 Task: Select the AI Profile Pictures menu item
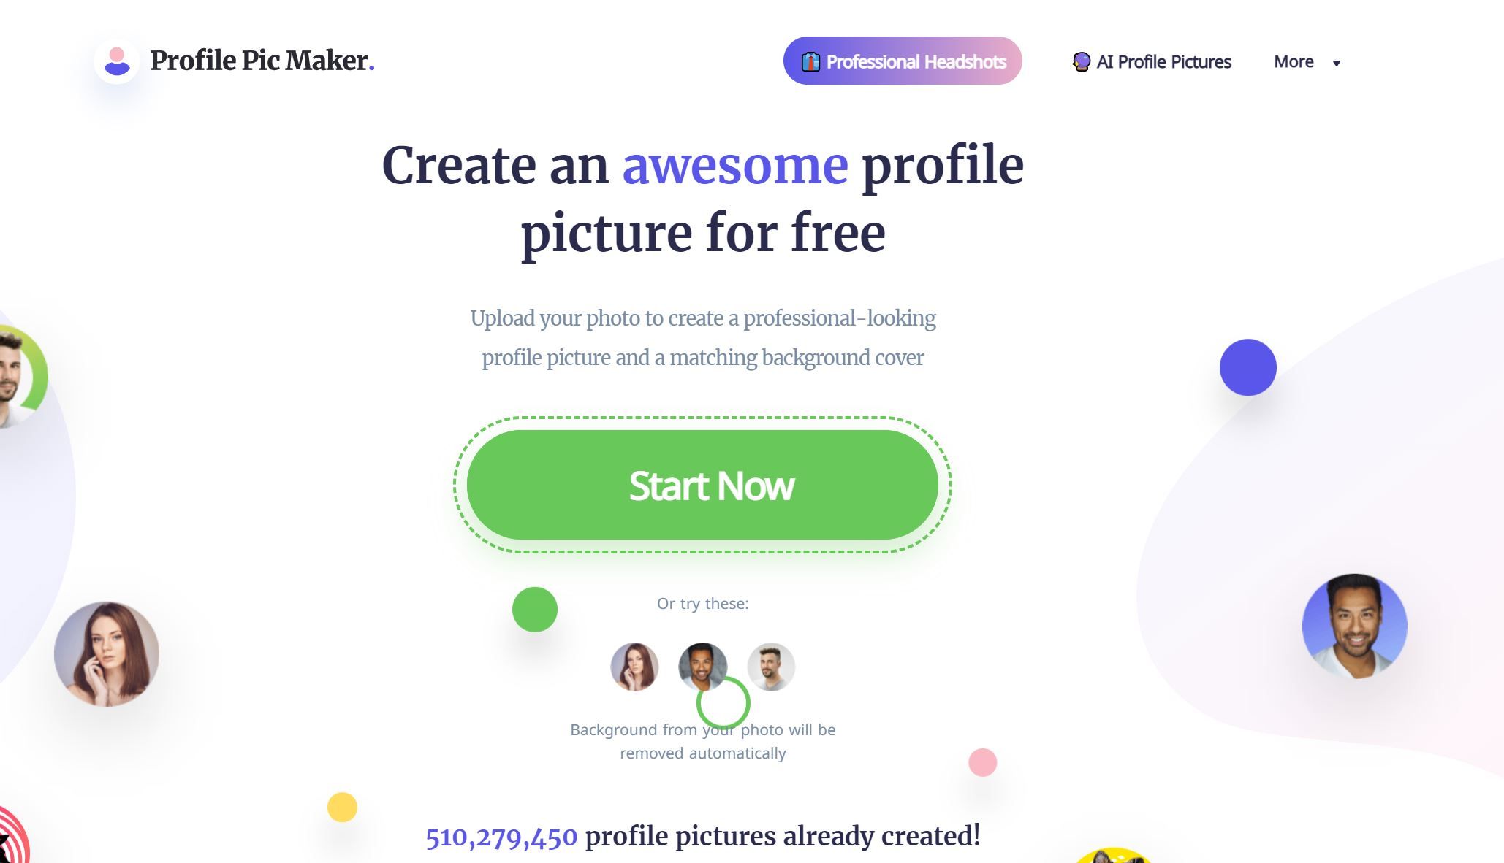point(1151,61)
